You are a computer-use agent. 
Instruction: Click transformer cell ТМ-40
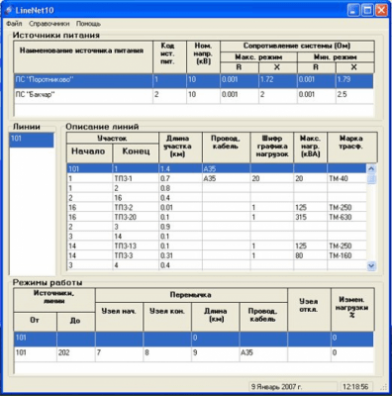[346, 178]
